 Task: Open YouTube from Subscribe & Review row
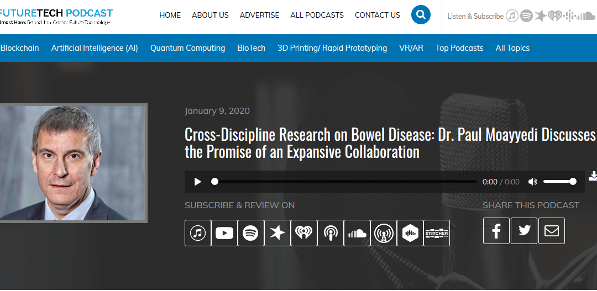pos(224,233)
